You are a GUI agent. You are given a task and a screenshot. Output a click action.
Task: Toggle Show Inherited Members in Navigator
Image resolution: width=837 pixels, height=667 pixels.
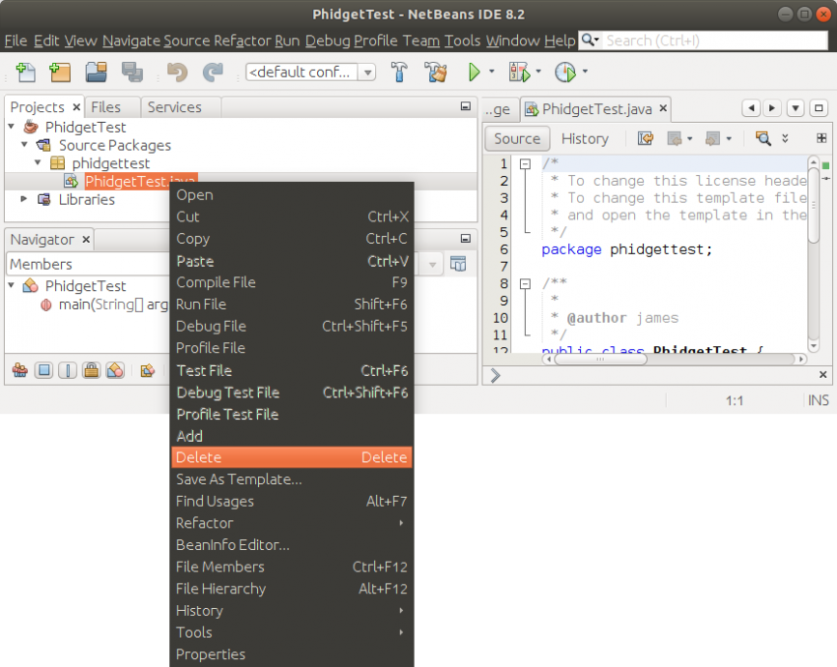coord(21,370)
